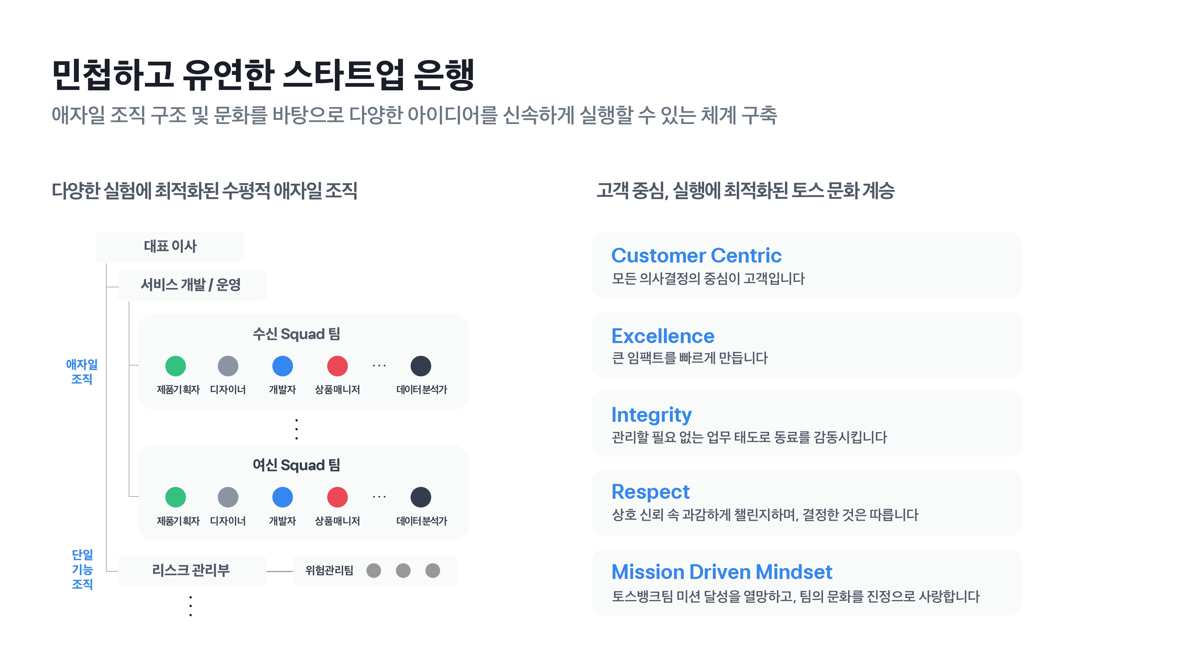
Task: Select the blue 개발자 circle in 수신 Squad
Action: (283, 366)
